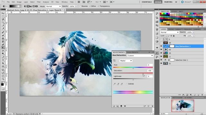206x115 pixels.
Task: Lock all with the padlock icon
Action: click(x=174, y=36)
